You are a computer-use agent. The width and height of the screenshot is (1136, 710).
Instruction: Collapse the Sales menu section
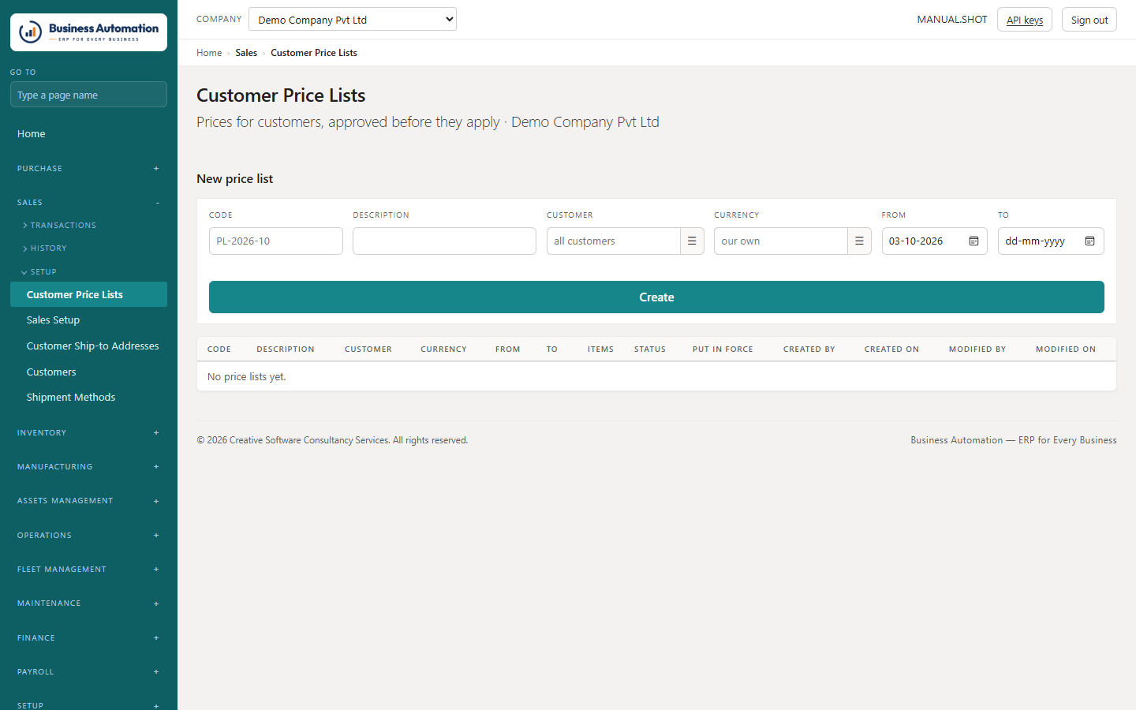tap(88, 203)
